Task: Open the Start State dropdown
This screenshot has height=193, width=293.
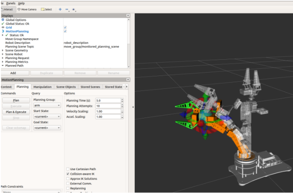Action: pos(47,117)
